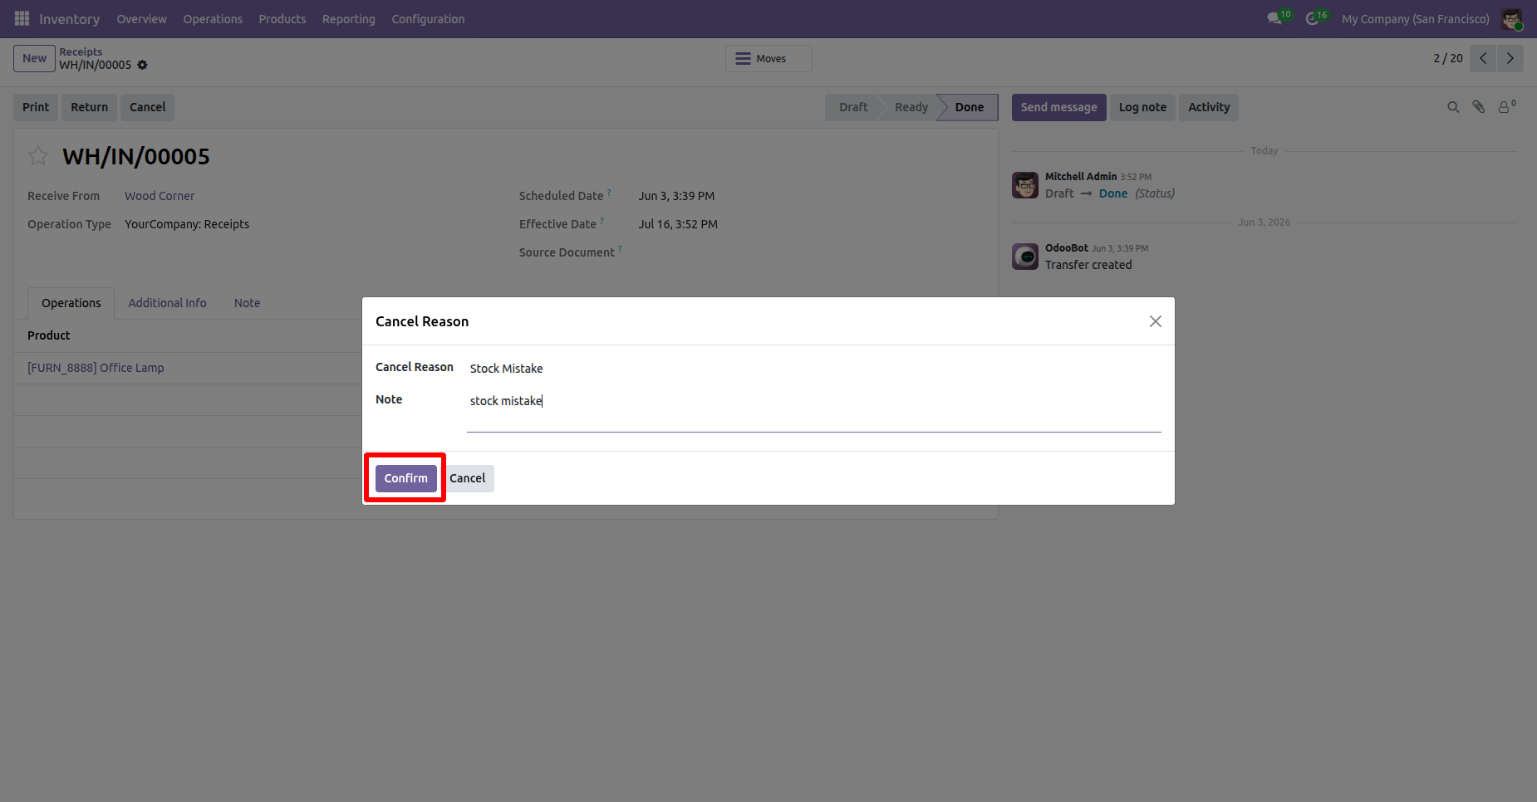This screenshot has height=802, width=1537.
Task: Click the Return button
Action: (x=89, y=107)
